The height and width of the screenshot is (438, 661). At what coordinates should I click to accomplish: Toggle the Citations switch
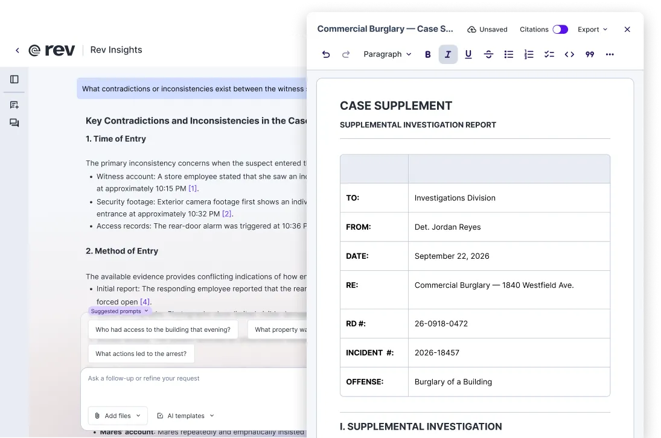point(560,30)
